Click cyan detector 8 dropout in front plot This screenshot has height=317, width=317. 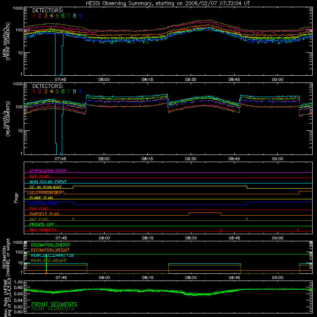(59, 55)
